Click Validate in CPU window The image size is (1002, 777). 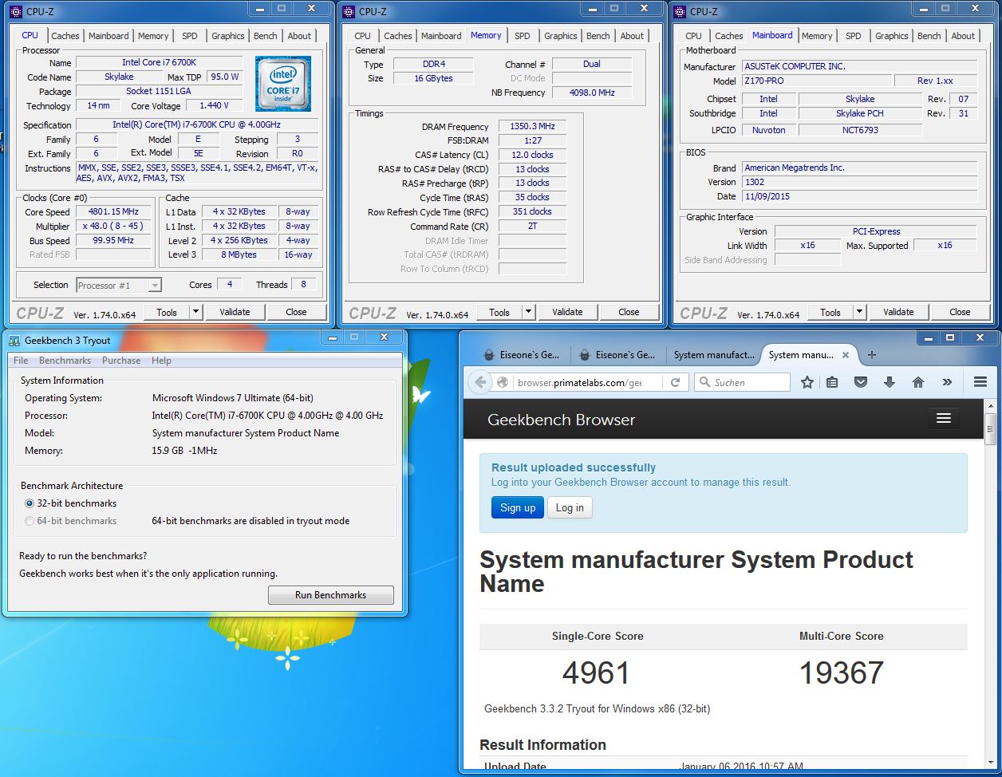click(x=235, y=312)
